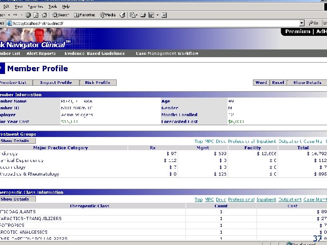Expand the Back button history dropdown
The height and width of the screenshot is (245, 327).
coord(9,15)
